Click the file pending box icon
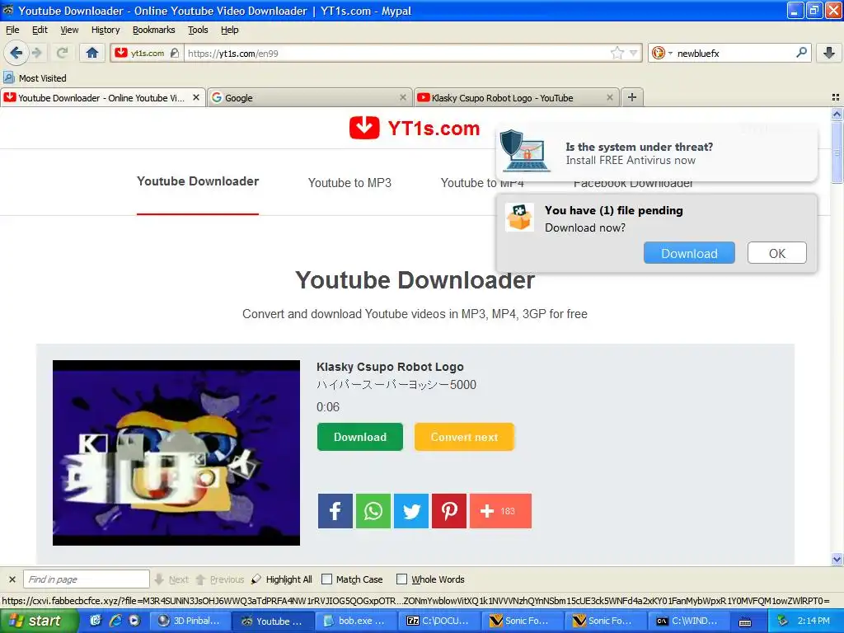Viewport: 844px width, 633px height. tap(519, 217)
